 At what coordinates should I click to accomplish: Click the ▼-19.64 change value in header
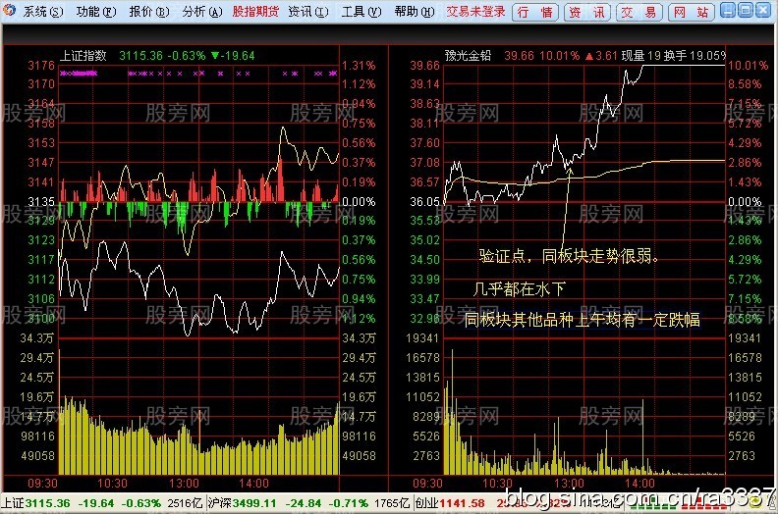point(233,56)
